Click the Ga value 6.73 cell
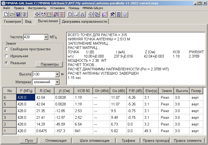Image resolution: width=208 pixels, height=145 pixels. 118,124
